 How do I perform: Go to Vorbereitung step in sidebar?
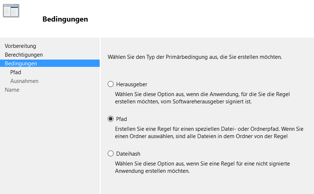click(20, 46)
